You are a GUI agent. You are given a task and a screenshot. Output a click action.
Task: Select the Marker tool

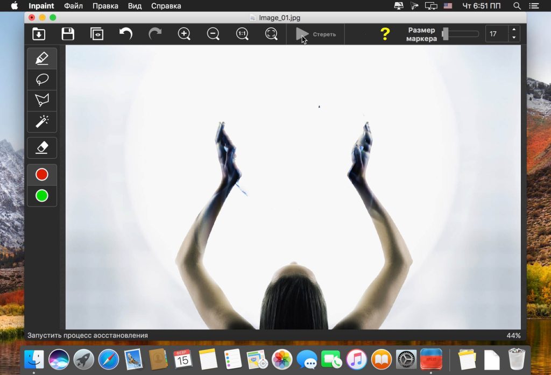click(x=42, y=58)
